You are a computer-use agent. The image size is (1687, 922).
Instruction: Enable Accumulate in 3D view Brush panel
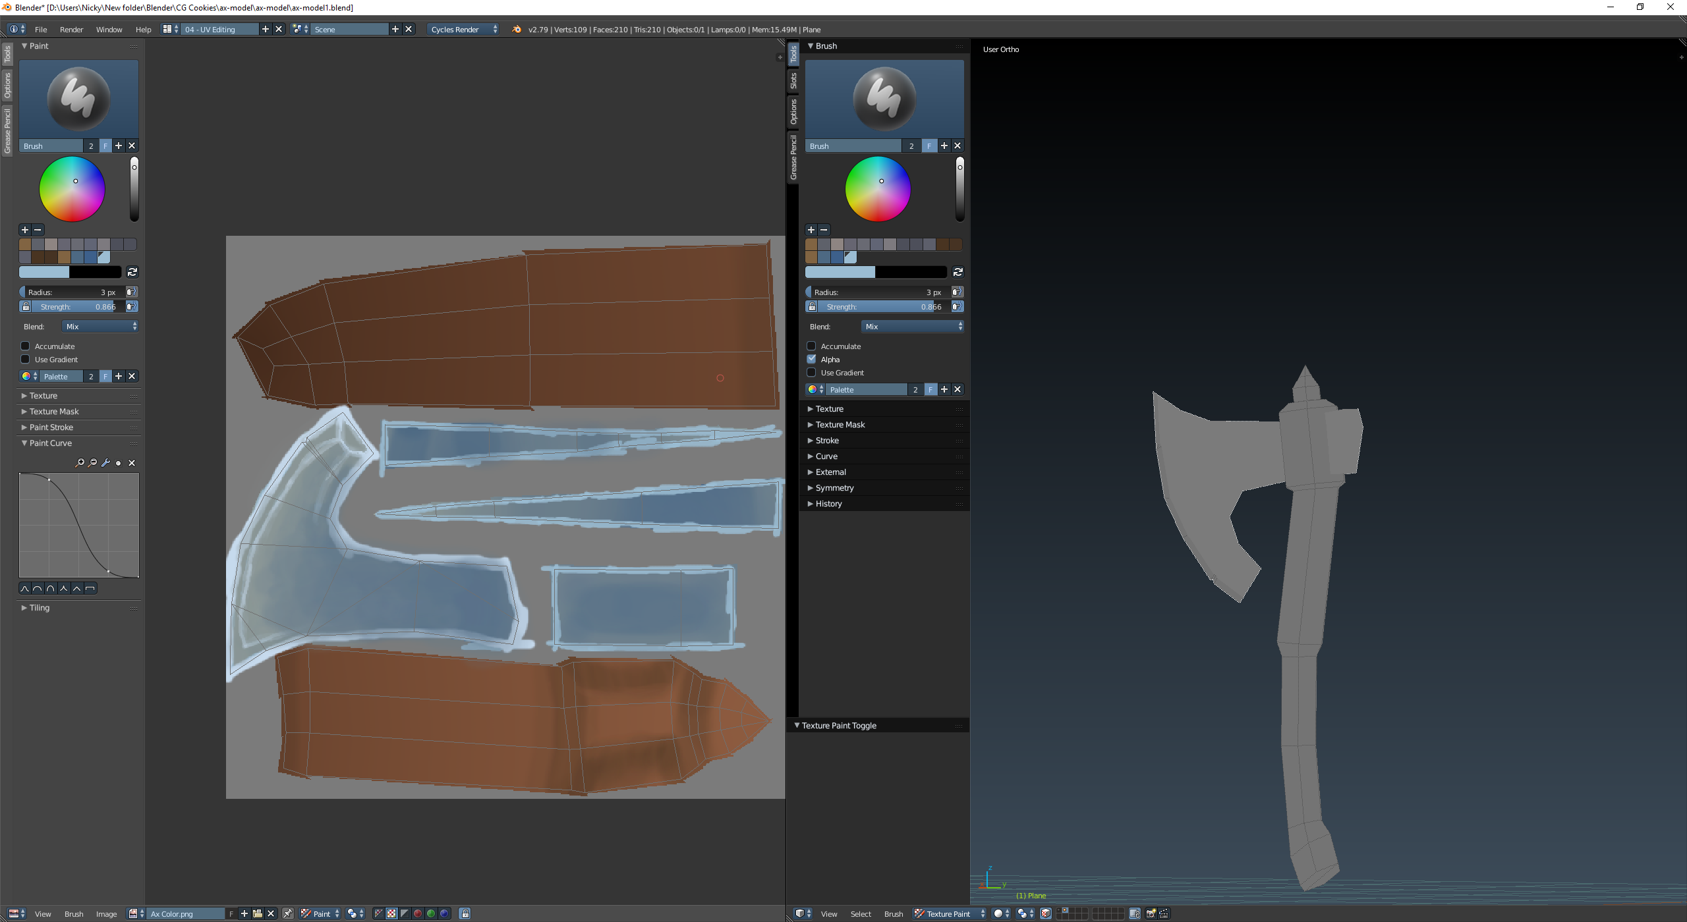(812, 346)
